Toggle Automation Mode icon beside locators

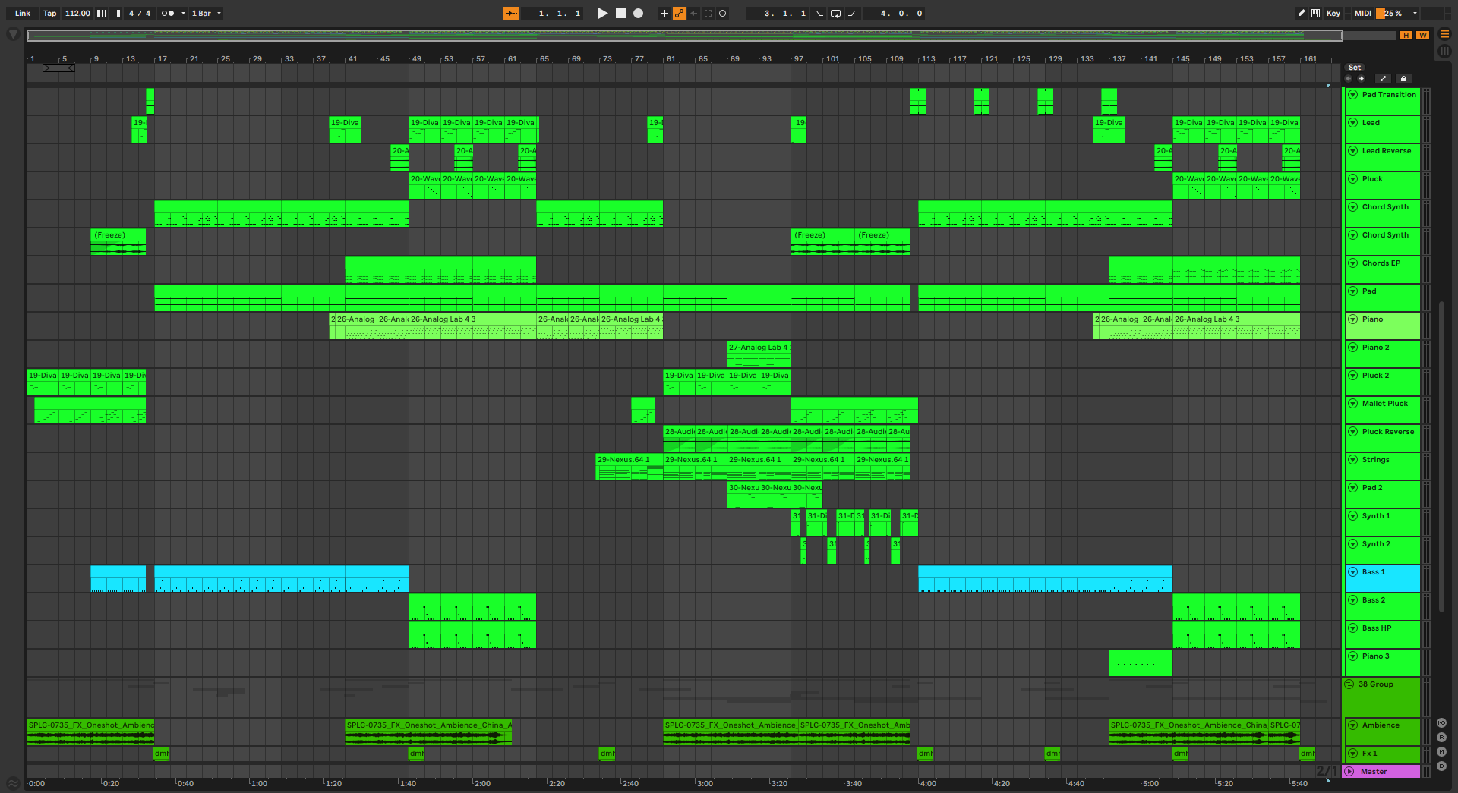[x=1383, y=78]
